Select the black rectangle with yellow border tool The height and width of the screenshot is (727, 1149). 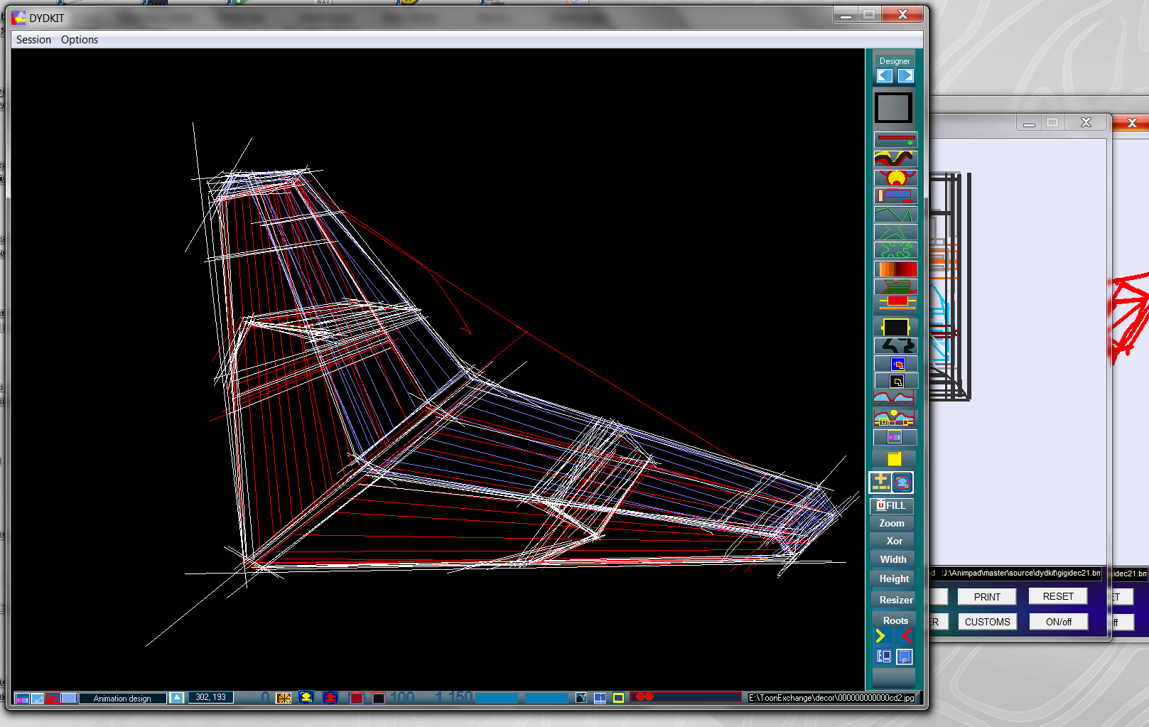click(x=895, y=327)
